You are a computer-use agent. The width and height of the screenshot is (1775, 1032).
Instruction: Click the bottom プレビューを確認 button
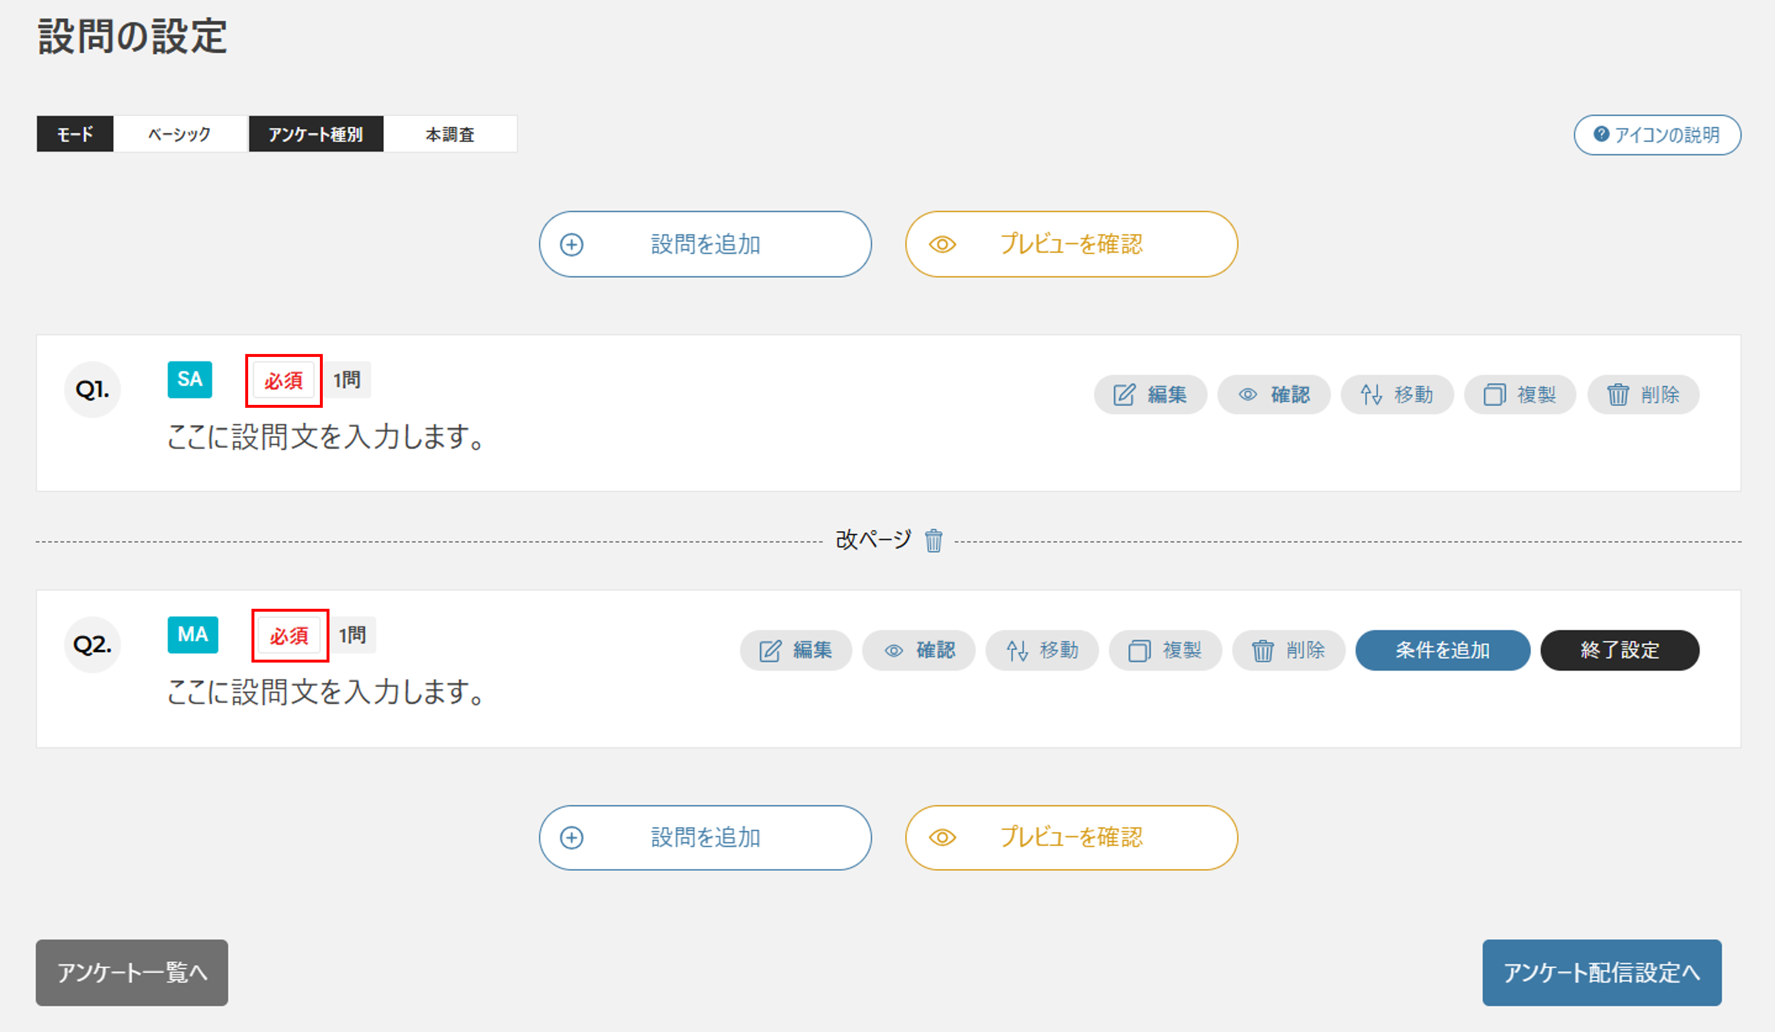coord(1071,838)
